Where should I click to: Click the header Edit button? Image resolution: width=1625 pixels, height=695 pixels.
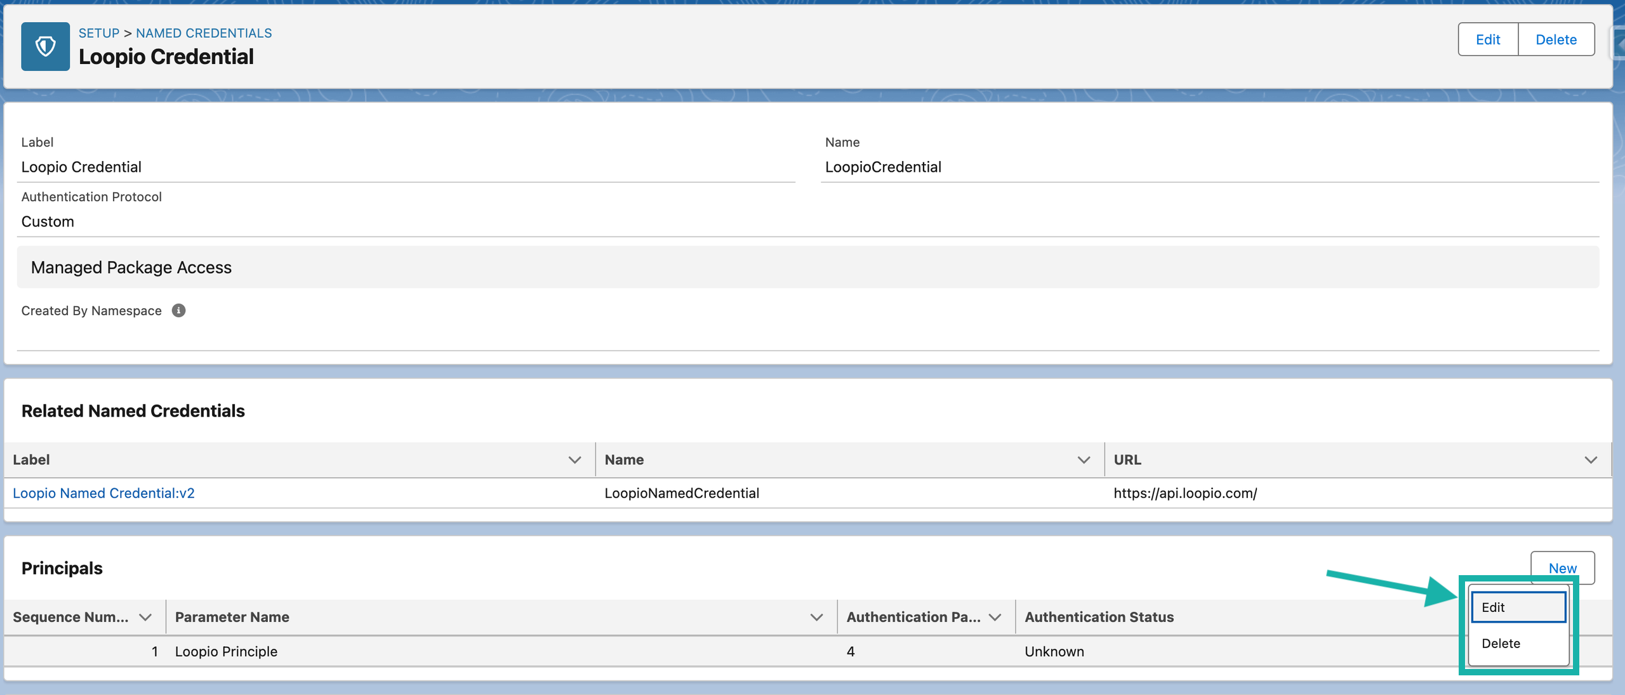tap(1488, 39)
